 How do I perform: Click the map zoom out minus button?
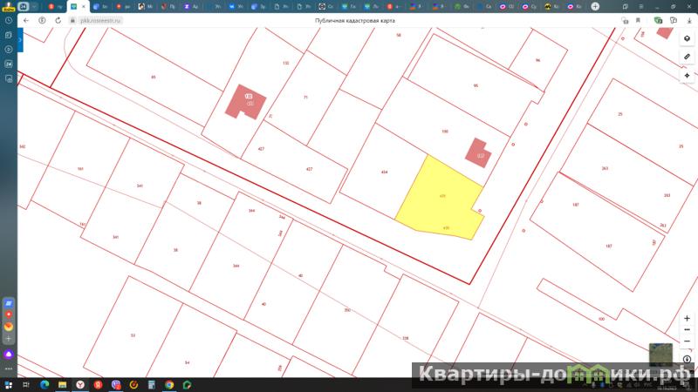point(688,341)
